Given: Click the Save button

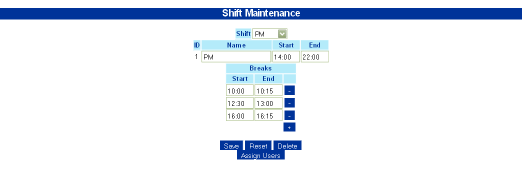Looking at the screenshot, I should tap(231, 145).
